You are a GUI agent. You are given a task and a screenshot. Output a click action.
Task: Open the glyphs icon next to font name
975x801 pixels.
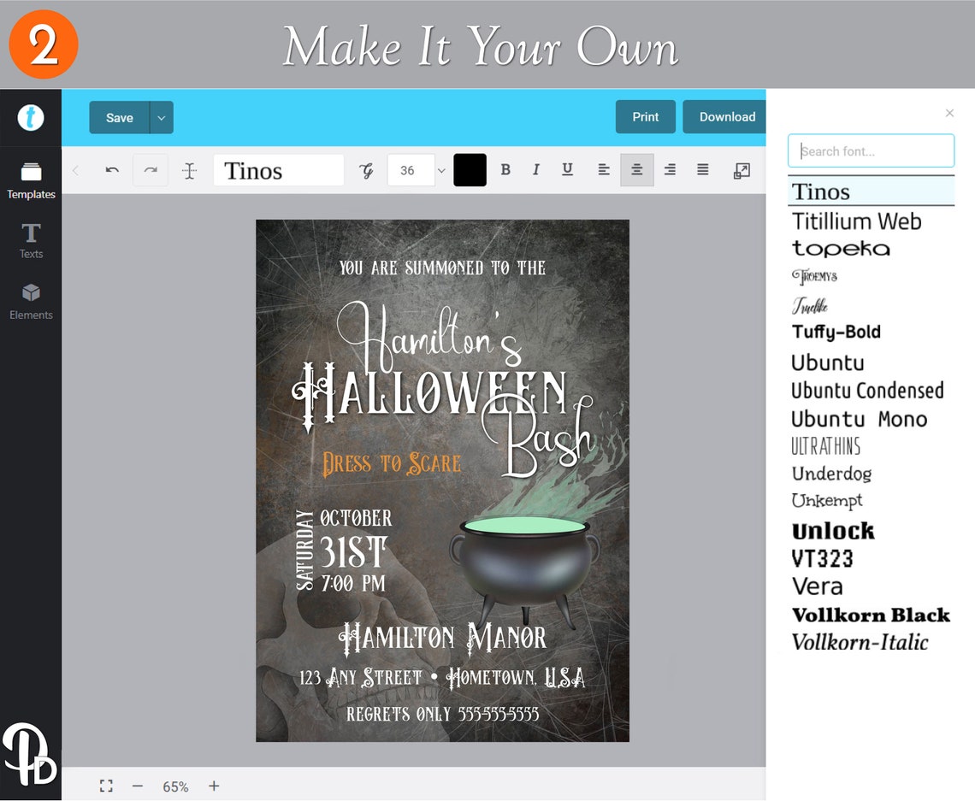[x=366, y=169]
